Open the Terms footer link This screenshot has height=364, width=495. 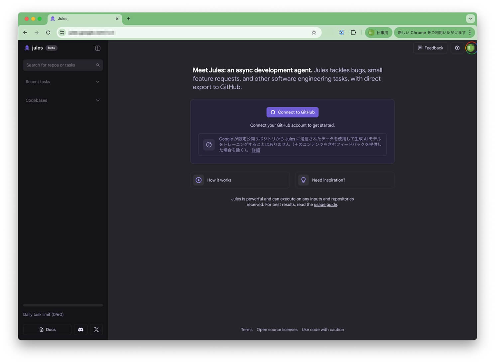click(247, 329)
